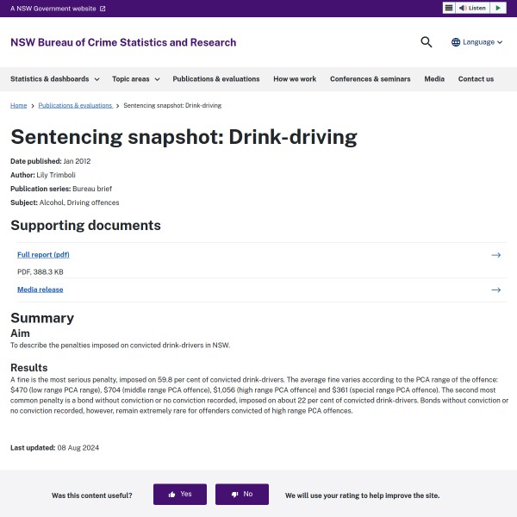Viewport: 517px width, 517px height.
Task: Open the Media release link
Action: (40, 290)
